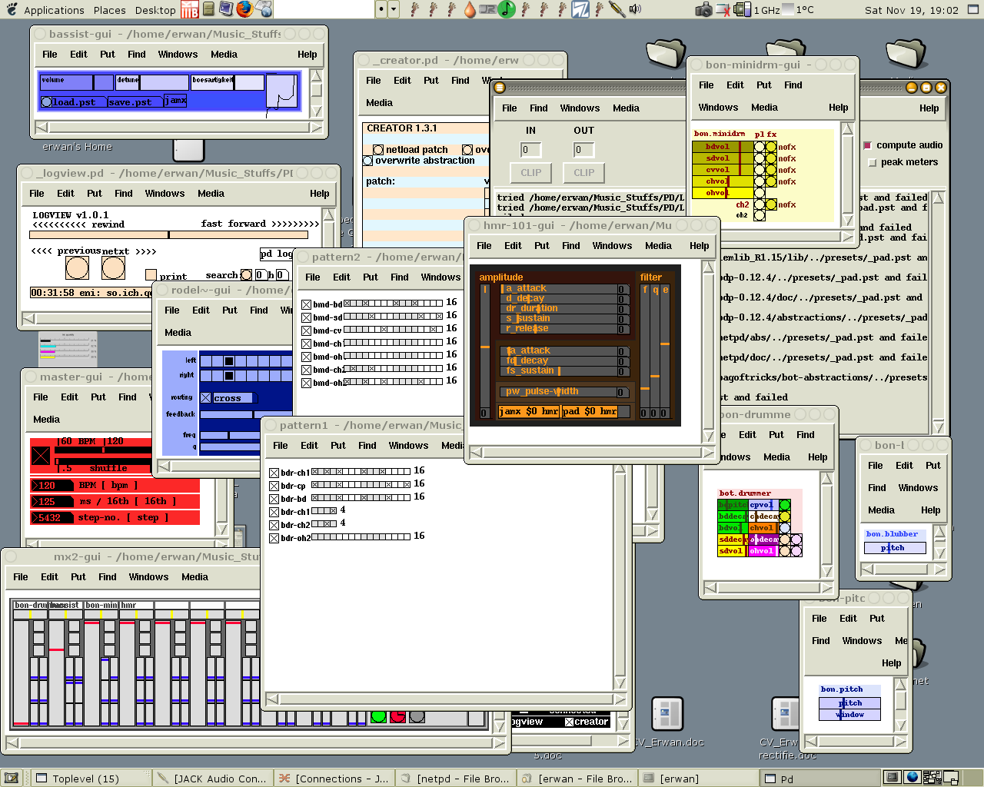Open Windows menu in hmr-101-gui

pyautogui.click(x=612, y=246)
